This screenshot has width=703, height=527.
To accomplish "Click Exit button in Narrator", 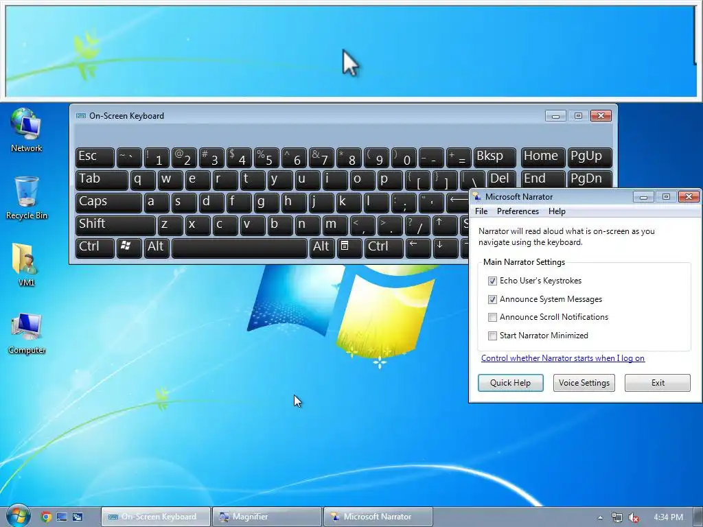I will tap(658, 383).
